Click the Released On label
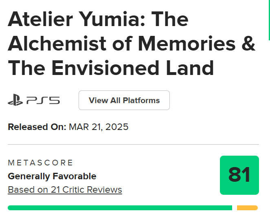Image resolution: width=270 pixels, height=218 pixels. [x=37, y=127]
